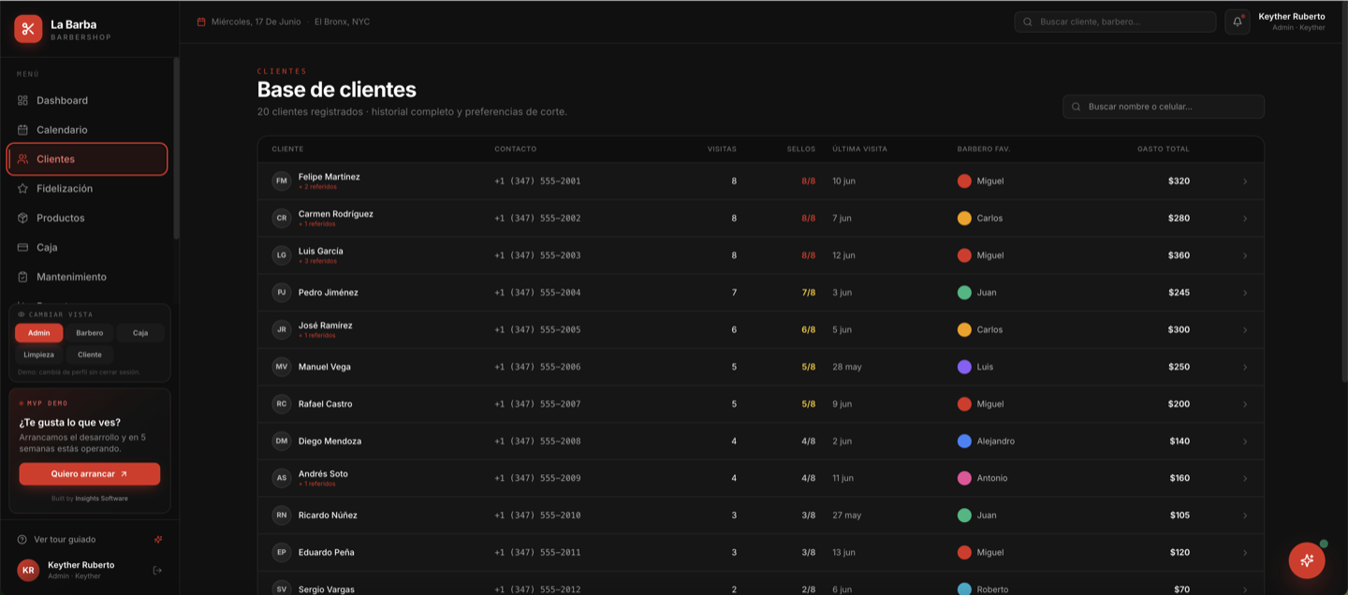1348x595 pixels.
Task: Switch view to Limpieza profile
Action: tap(39, 355)
